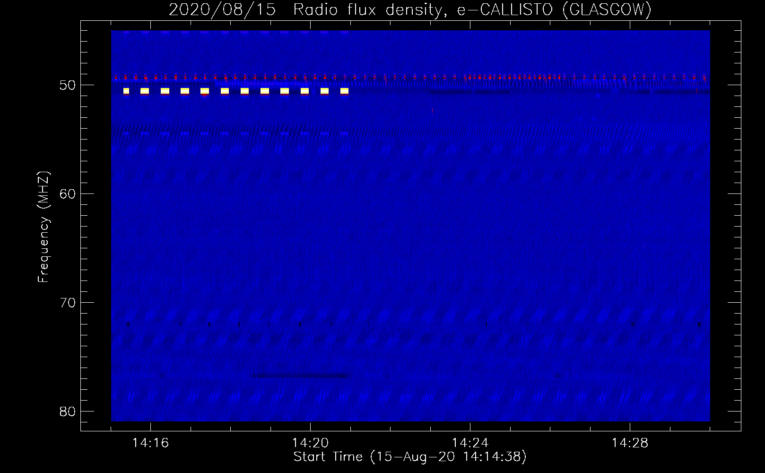765x473 pixels.
Task: Click the plot title mentioning e-CALLISTO (GLASGOW)
Action: (x=410, y=10)
